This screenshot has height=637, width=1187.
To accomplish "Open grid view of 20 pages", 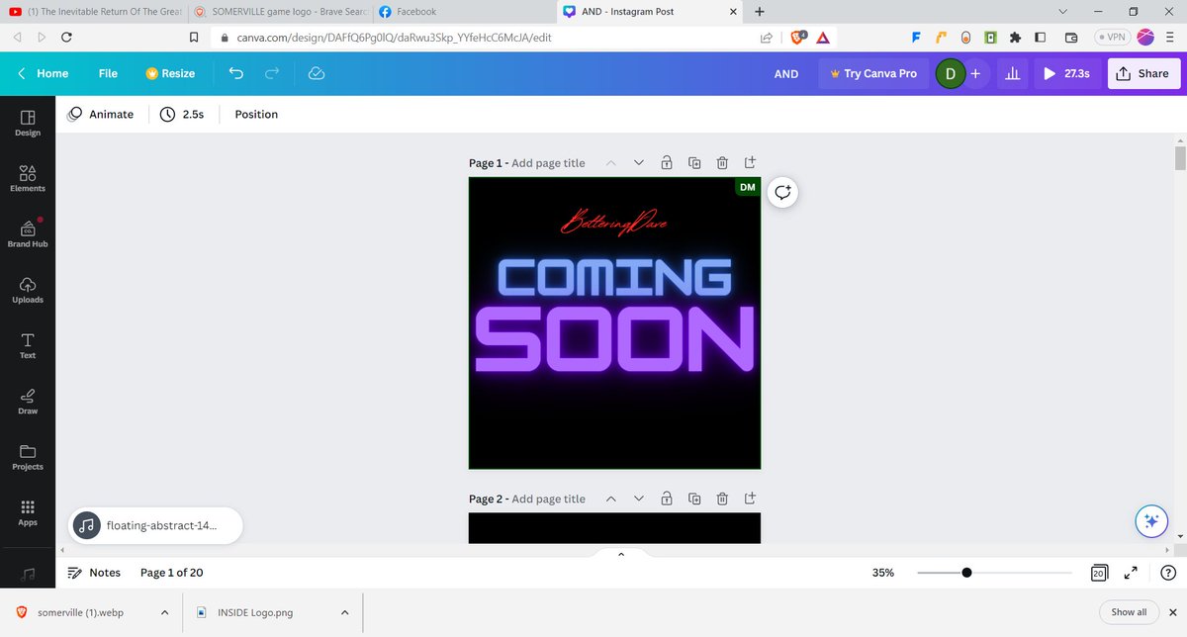I will 1098,573.
